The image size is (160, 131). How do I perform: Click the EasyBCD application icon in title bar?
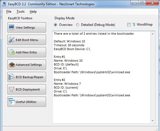[4, 4]
